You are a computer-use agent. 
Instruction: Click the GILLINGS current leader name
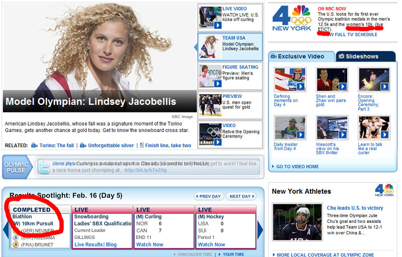84,237
